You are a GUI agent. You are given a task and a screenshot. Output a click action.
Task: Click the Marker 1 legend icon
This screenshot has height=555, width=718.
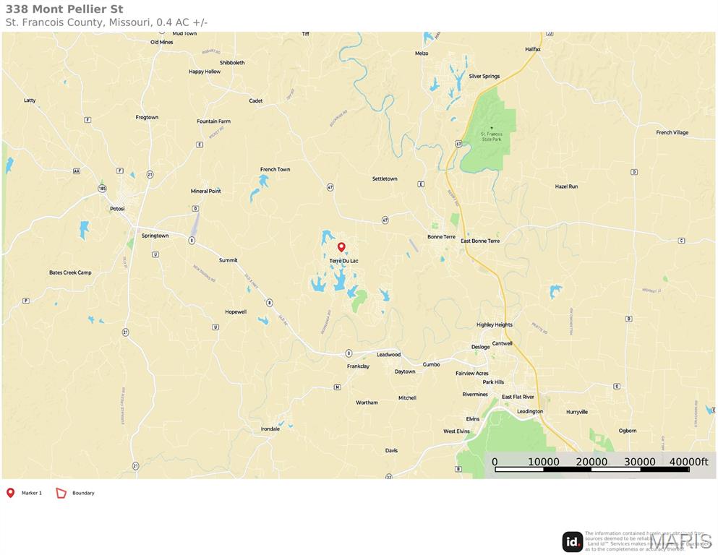pos(11,493)
